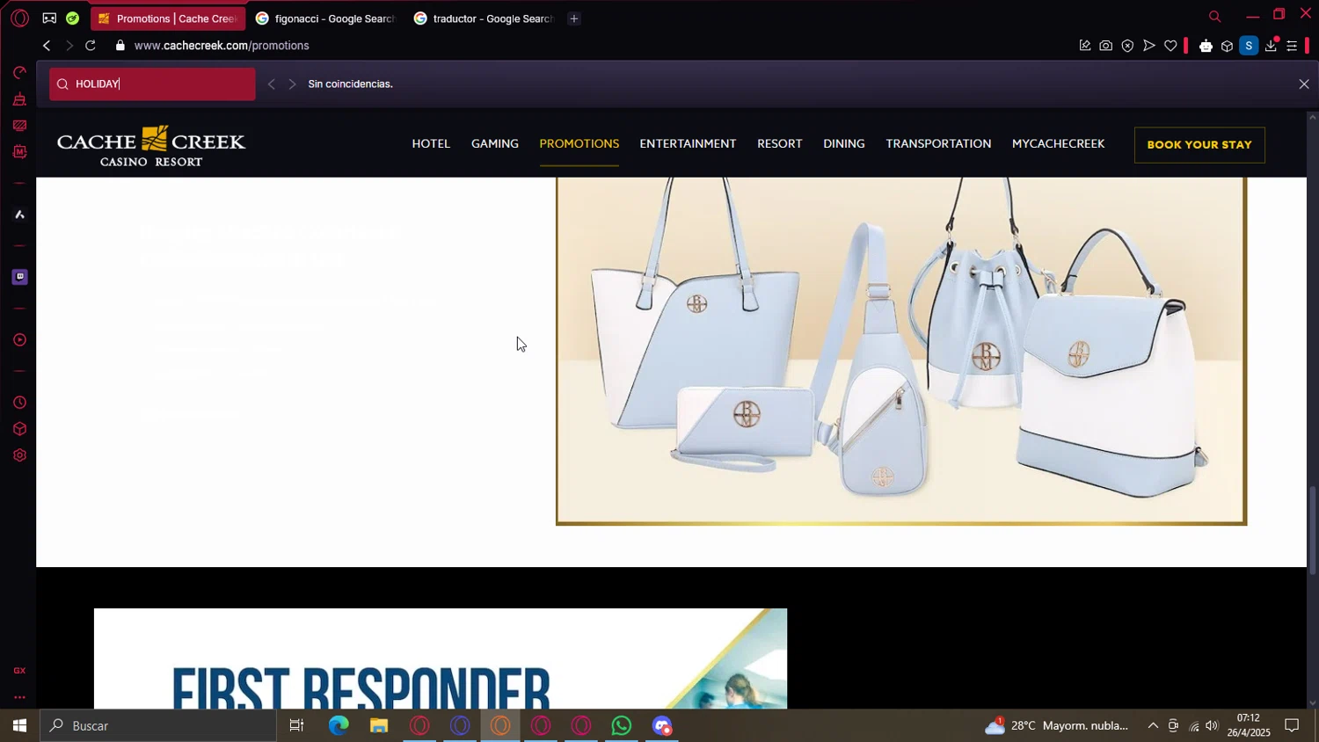1319x742 pixels.
Task: Open the HOTEL menu item
Action: tap(431, 143)
